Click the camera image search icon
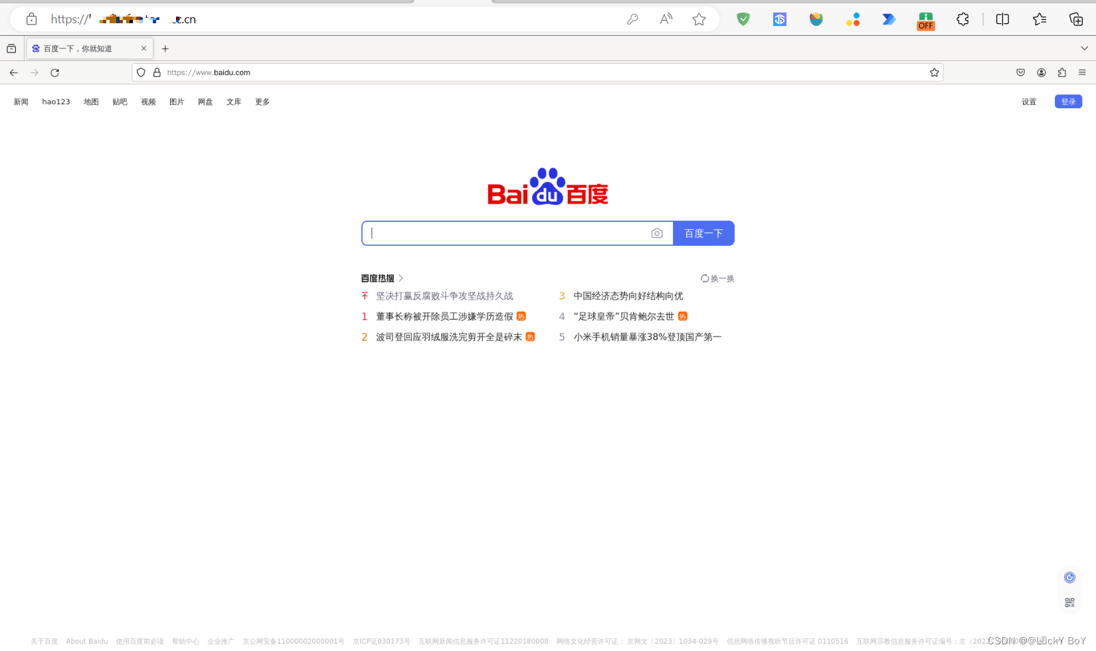 point(657,233)
